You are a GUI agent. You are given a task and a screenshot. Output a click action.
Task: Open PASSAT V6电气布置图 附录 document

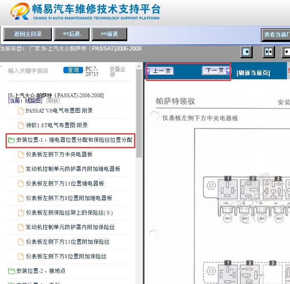[x=59, y=111]
